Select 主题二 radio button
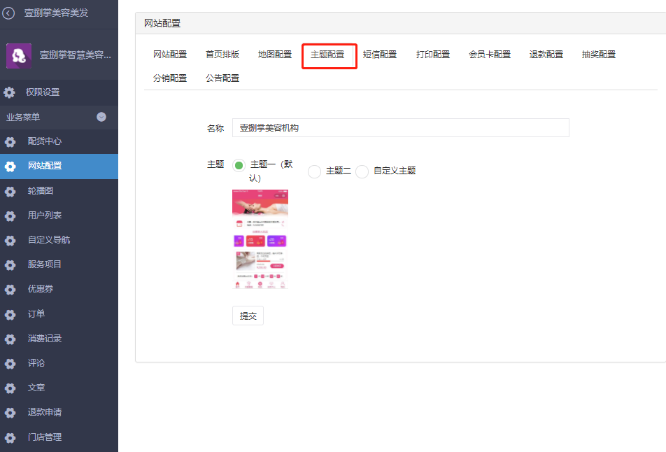 coord(314,171)
